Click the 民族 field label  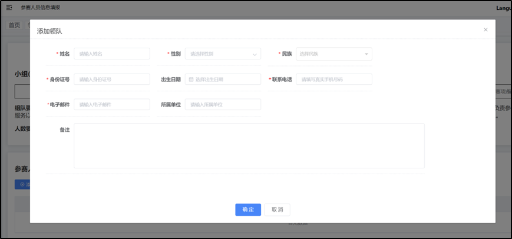point(287,54)
